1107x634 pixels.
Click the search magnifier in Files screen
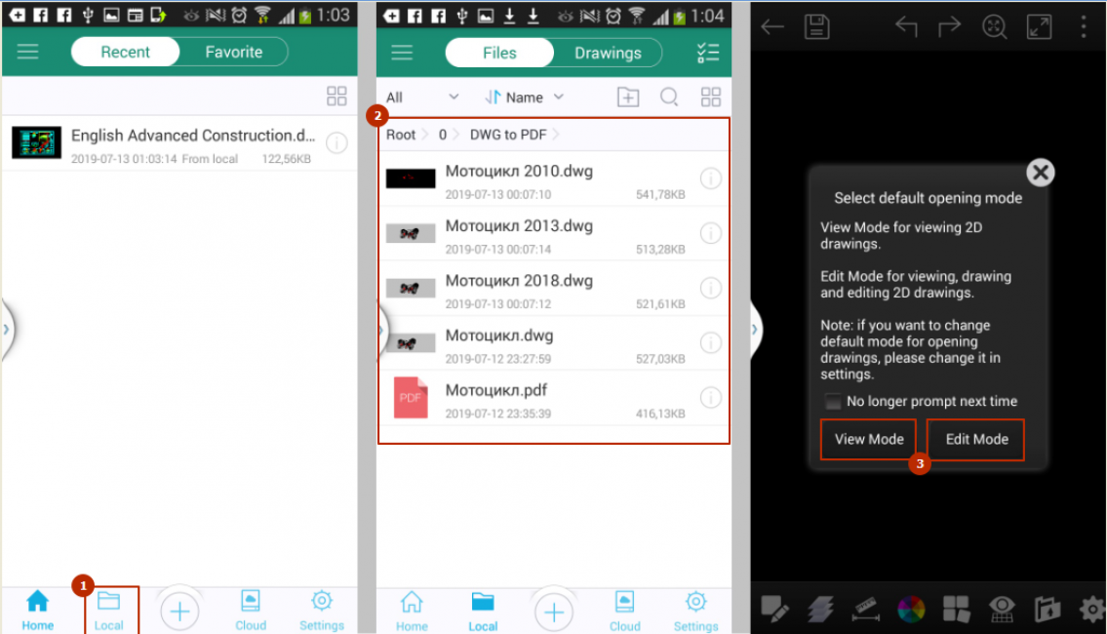pos(669,97)
